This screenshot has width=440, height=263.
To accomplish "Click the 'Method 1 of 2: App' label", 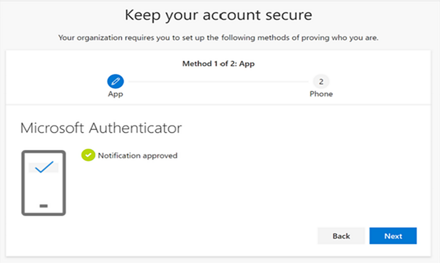I will pyautogui.click(x=218, y=64).
